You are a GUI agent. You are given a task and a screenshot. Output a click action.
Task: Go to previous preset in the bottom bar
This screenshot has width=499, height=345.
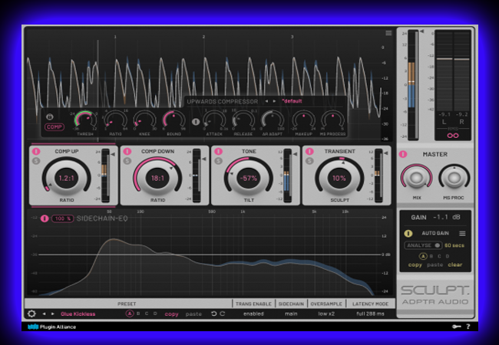click(x=44, y=314)
